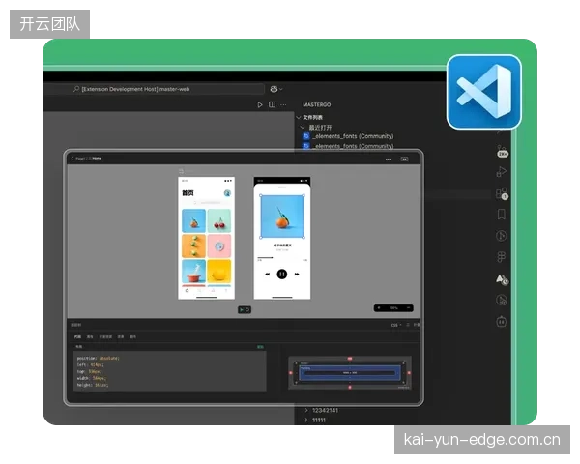Click the fast-forward button in the music player
This screenshot has height=464, width=580.
pos(297,275)
